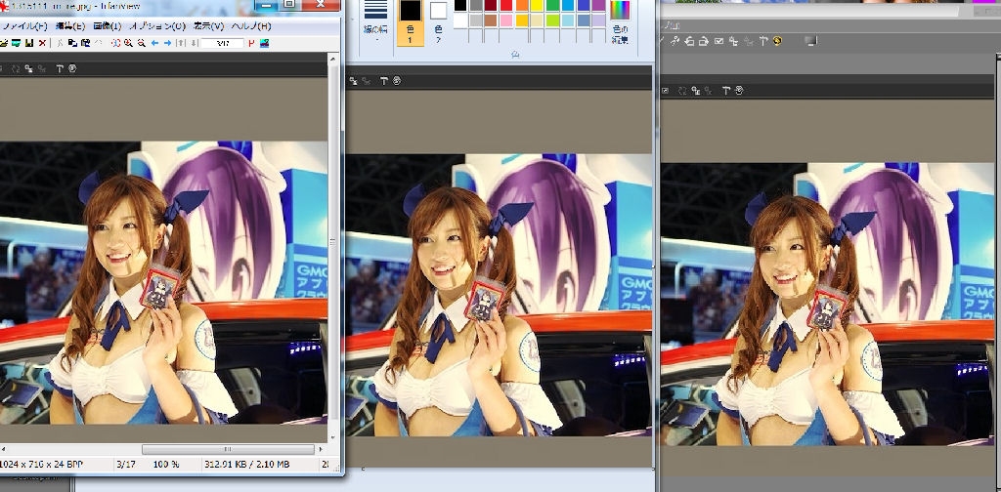Click the "1024 x 716 x 24 BPP" status text
The height and width of the screenshot is (492, 1001).
pyautogui.click(x=41, y=465)
